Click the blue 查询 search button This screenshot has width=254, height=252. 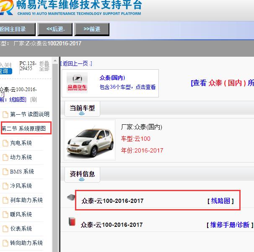[x=6, y=71]
